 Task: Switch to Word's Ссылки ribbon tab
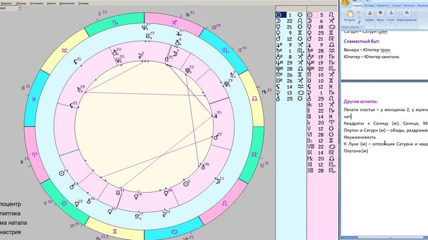click(x=397, y=5)
